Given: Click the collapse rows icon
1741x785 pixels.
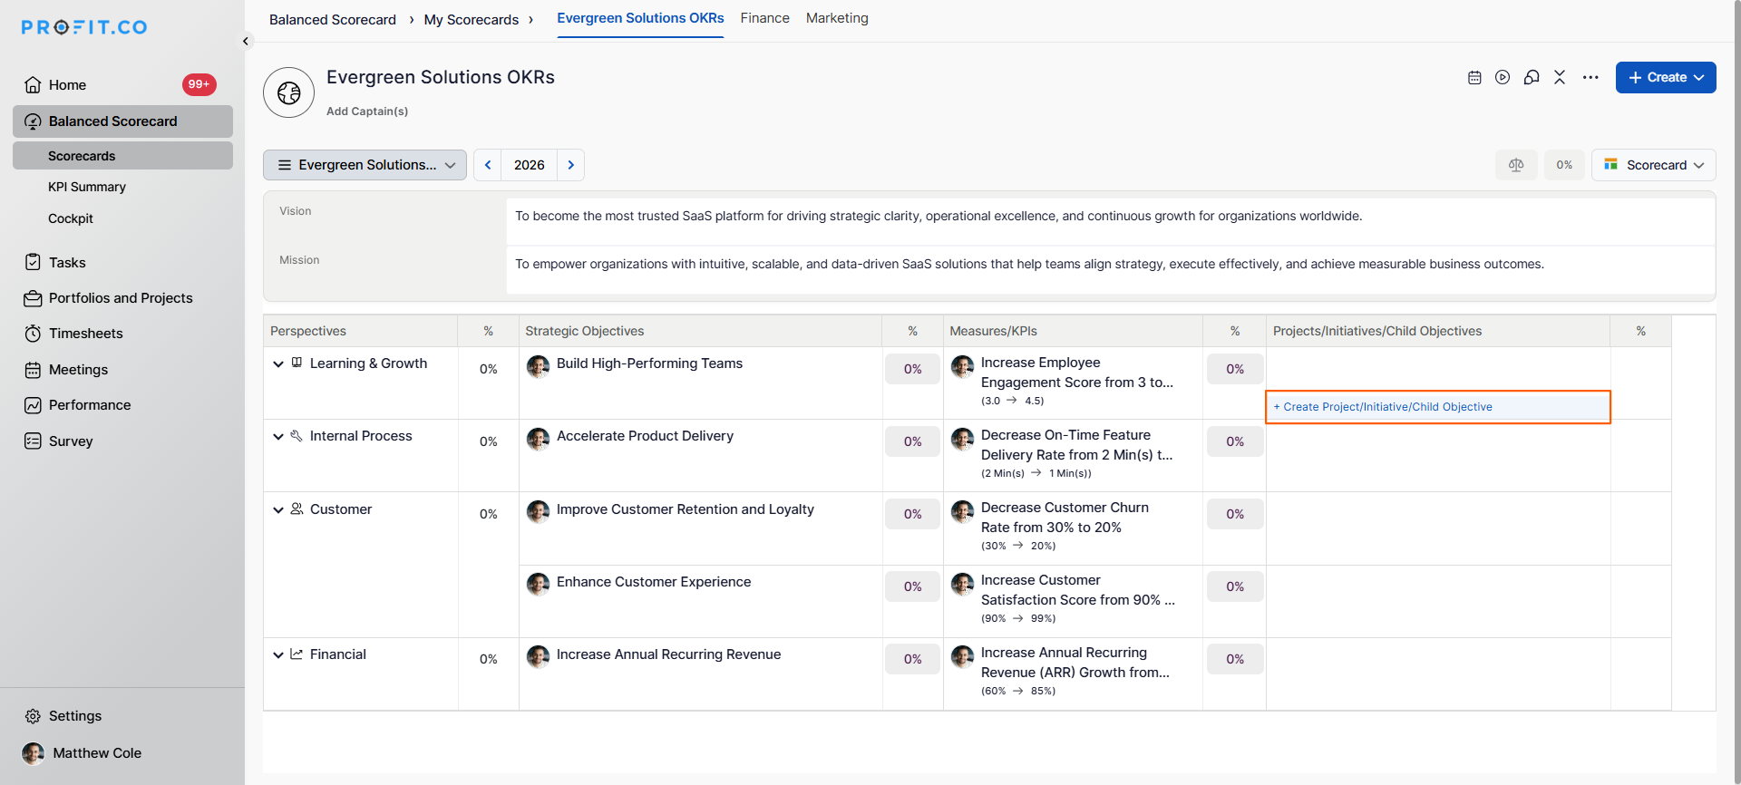Looking at the screenshot, I should click(x=1560, y=78).
